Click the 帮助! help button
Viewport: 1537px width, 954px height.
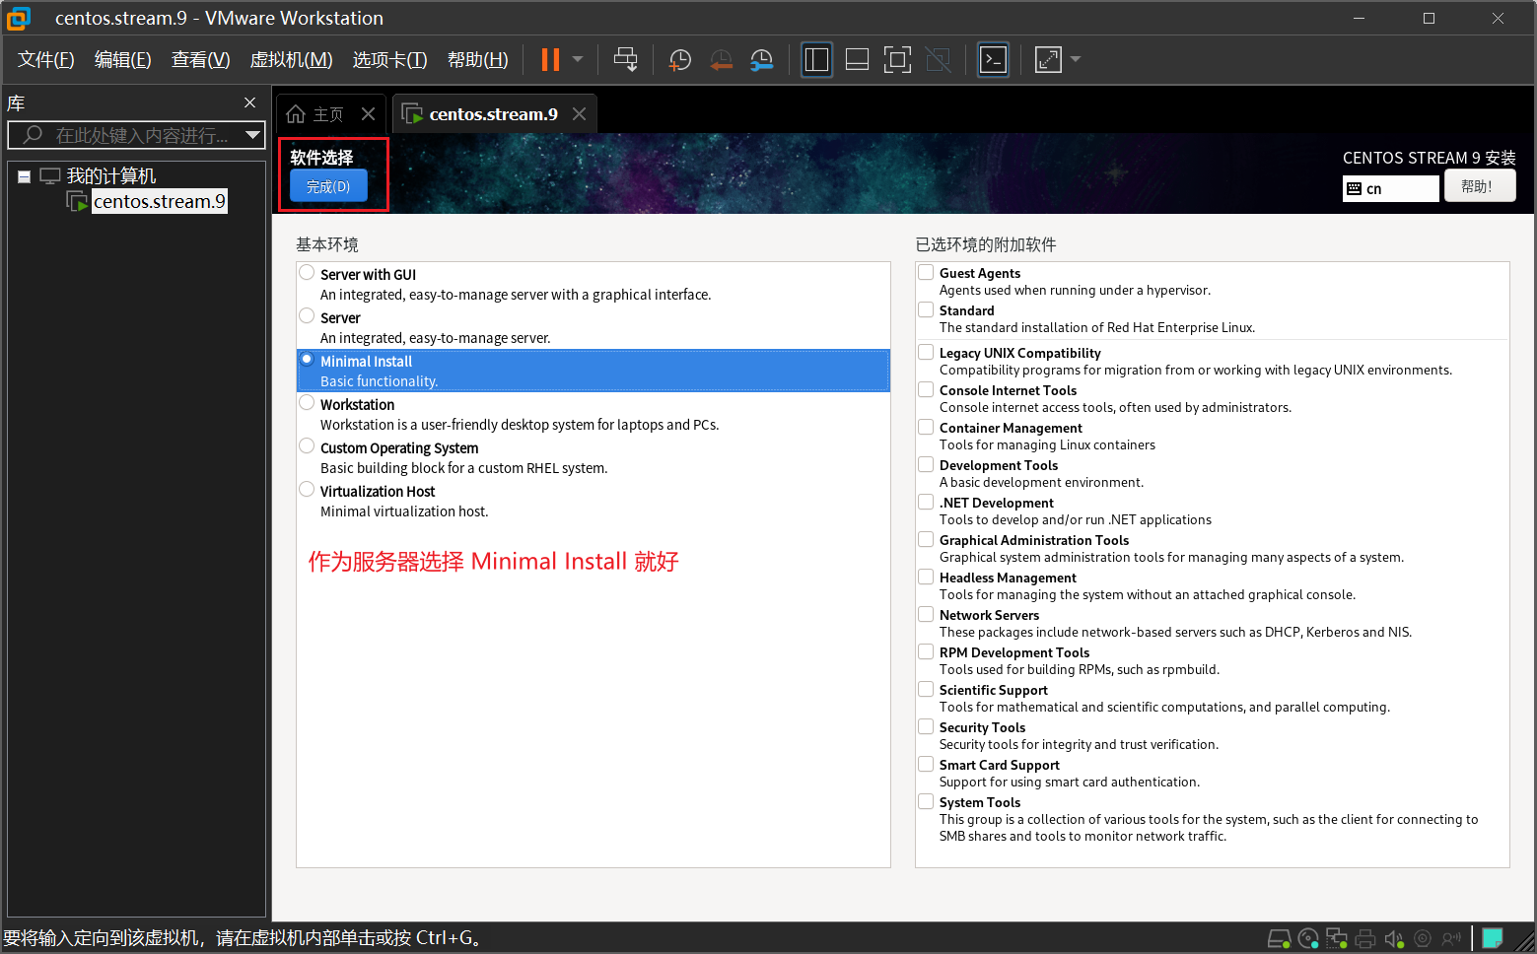[1479, 186]
